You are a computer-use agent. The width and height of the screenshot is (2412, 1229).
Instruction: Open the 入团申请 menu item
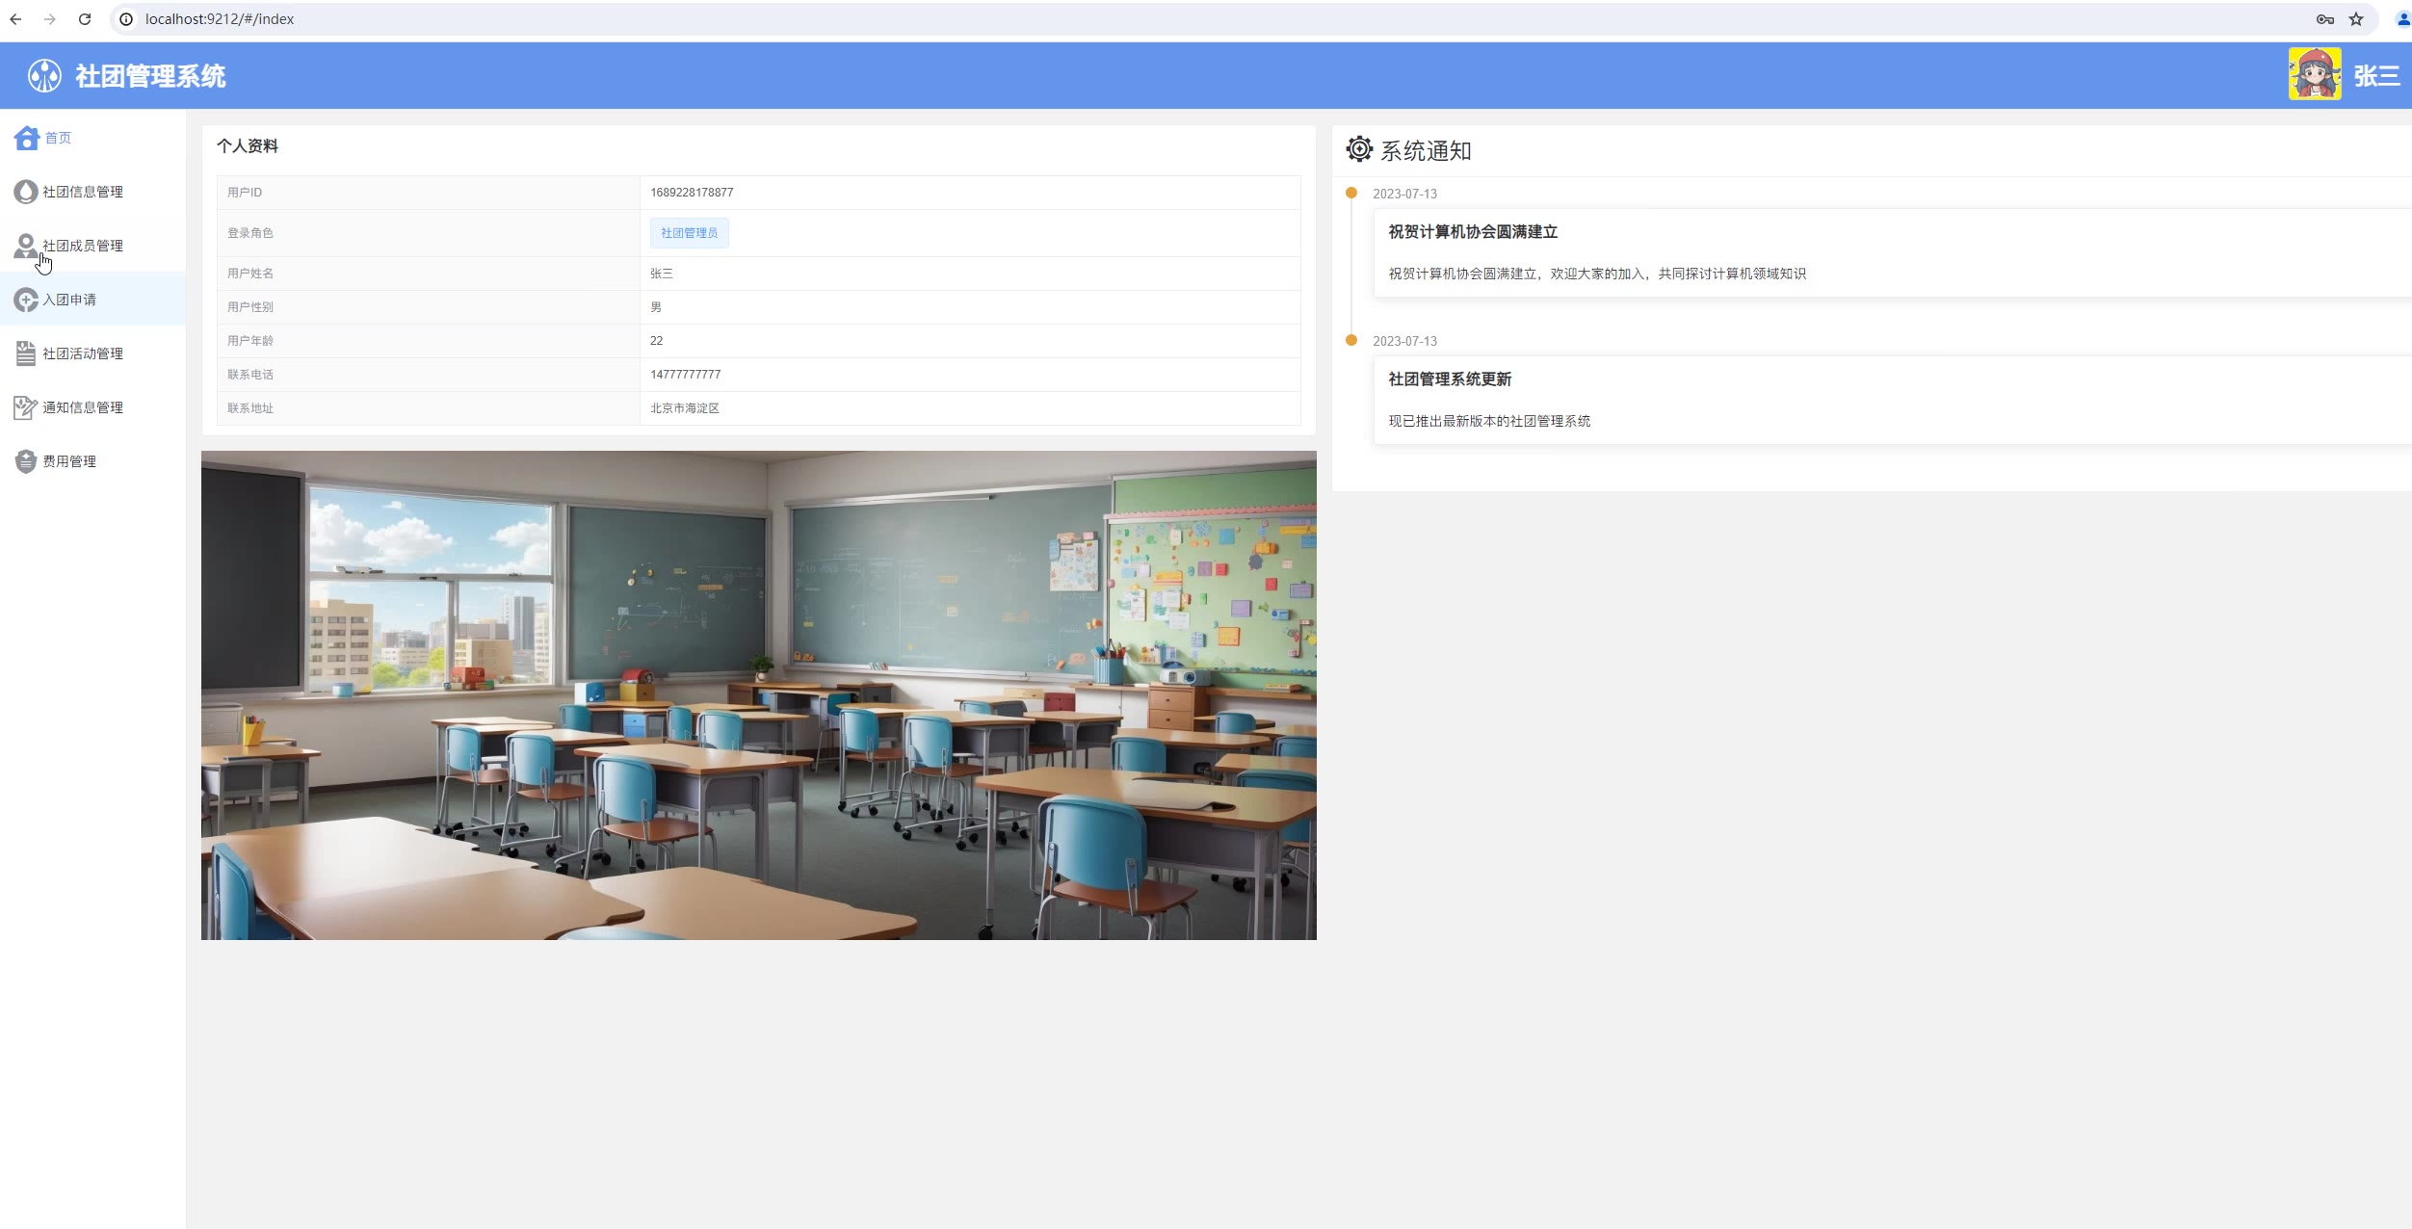click(x=92, y=300)
